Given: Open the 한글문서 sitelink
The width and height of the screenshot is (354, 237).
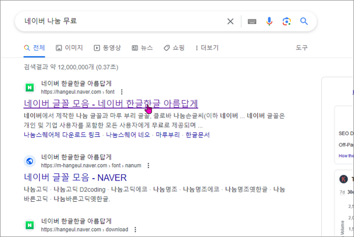Looking at the screenshot, I should 197,135.
